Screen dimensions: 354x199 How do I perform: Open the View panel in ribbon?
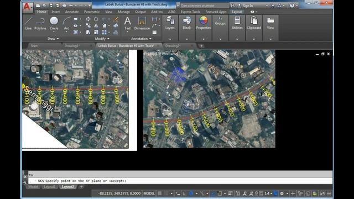(270, 23)
